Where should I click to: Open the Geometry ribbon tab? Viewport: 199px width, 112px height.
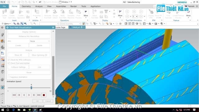tap(26, 6)
